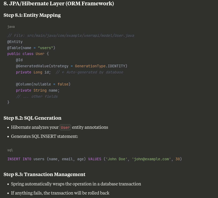Select the "@Entity" annotation line
This screenshot has height=198, width=218.
[15, 42]
